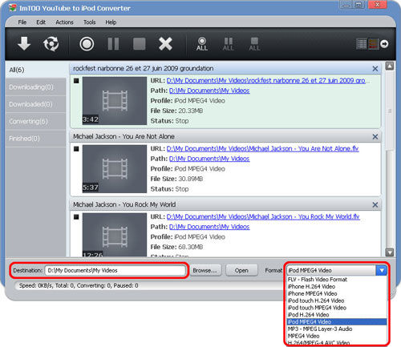Click the round arrow icon in toolbar
401x347 pixels.
pos(384,44)
